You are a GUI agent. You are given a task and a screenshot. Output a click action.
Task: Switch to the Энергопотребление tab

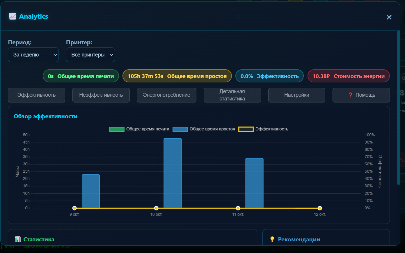click(x=166, y=95)
